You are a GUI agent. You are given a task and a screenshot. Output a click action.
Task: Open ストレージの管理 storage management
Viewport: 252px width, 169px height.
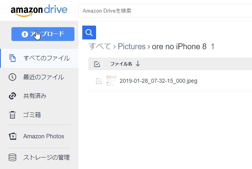click(39, 157)
